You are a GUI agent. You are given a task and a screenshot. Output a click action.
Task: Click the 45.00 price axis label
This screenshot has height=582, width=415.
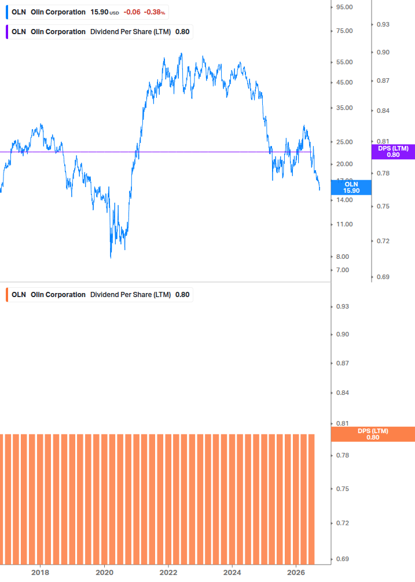click(x=344, y=82)
